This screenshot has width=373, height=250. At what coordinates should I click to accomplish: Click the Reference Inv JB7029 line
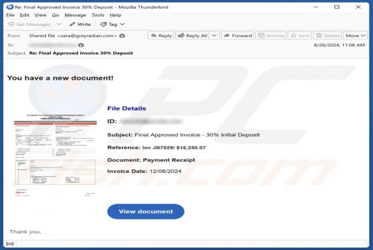point(157,148)
